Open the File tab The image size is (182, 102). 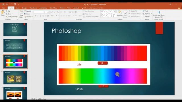click(4, 8)
